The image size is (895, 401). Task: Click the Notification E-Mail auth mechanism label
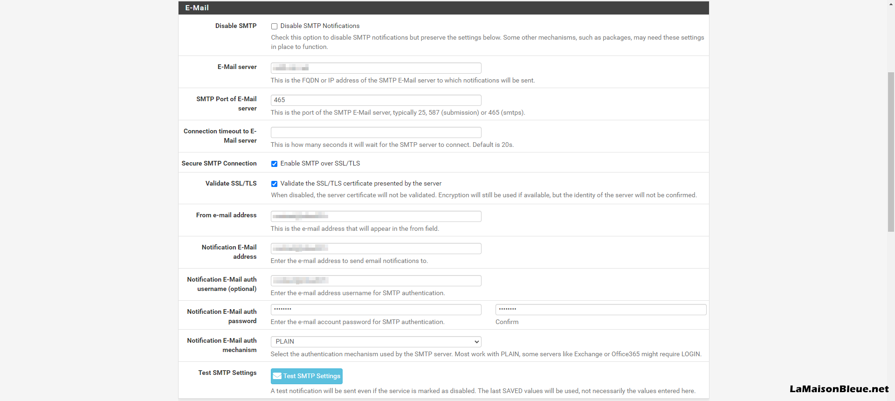222,346
